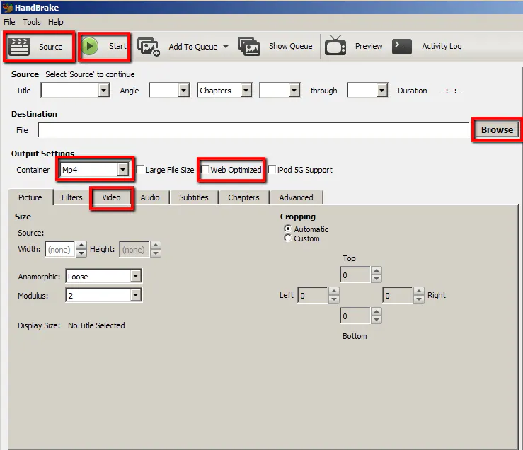Click the Top crop value field
The image size is (523, 450).
(355, 275)
